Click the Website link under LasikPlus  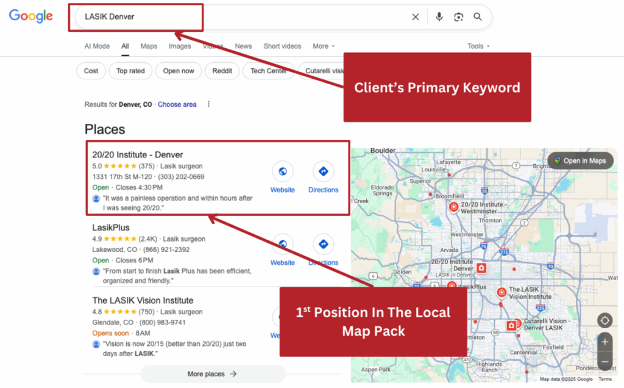coord(283,263)
